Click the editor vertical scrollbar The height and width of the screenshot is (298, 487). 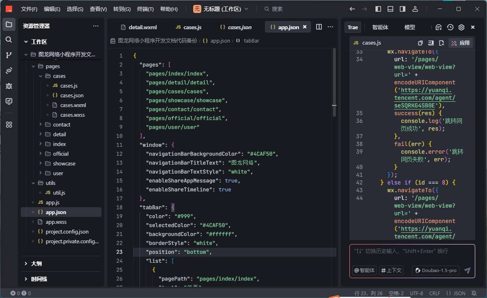click(334, 83)
